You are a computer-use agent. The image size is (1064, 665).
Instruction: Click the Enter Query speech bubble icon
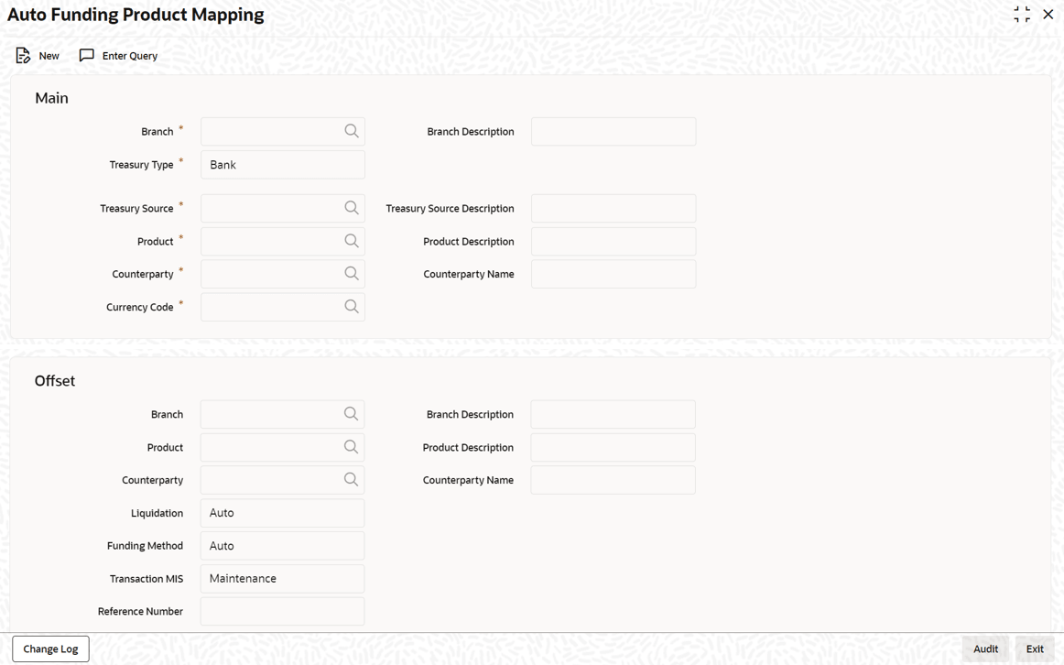click(87, 55)
